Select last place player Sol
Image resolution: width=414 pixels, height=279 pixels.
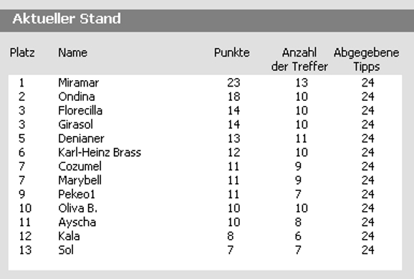[66, 250]
